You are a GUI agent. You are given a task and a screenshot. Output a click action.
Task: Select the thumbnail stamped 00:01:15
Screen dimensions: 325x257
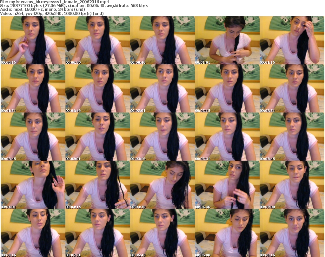coord(292,40)
